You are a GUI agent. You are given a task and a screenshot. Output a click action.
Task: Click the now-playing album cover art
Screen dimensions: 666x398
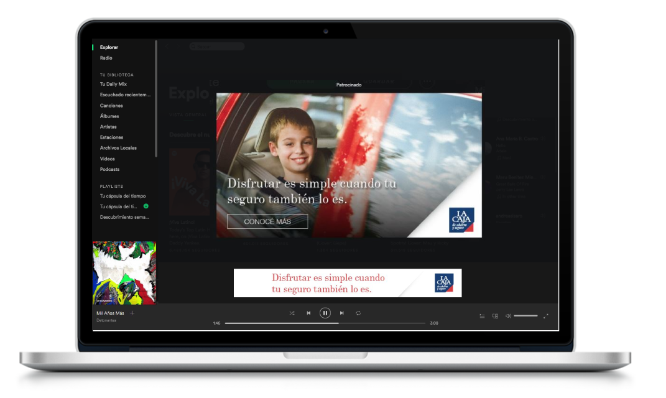point(124,273)
